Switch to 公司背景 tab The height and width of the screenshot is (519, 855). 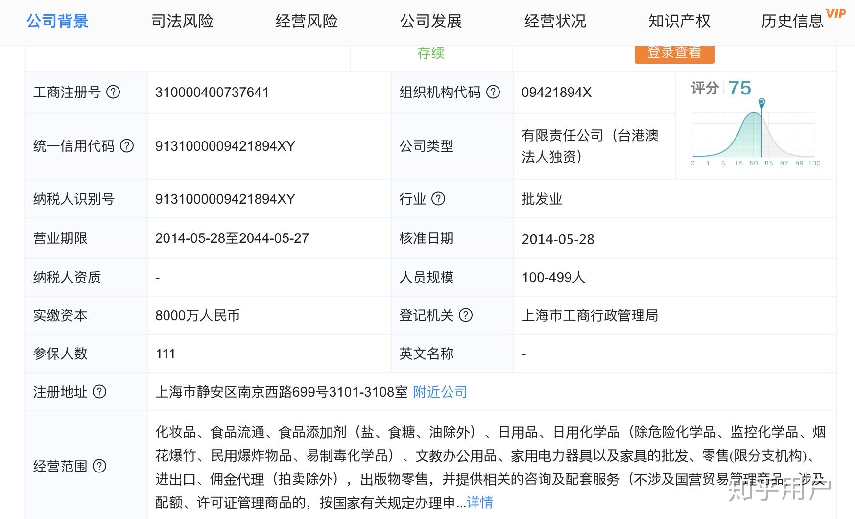pos(57,21)
